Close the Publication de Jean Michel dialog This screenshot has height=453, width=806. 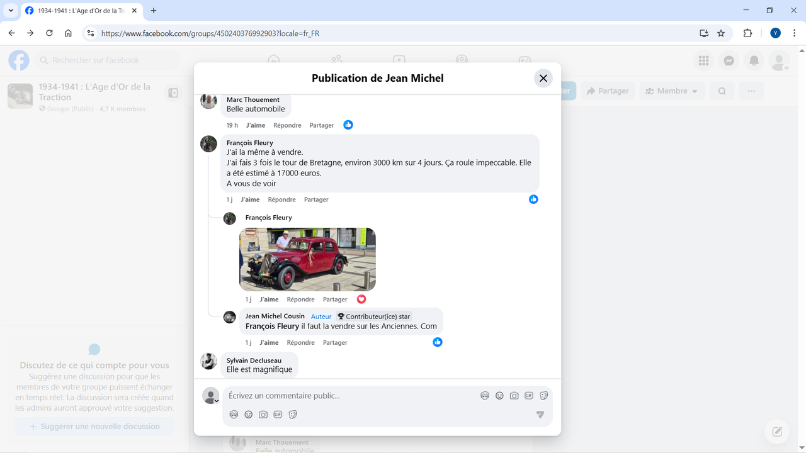(x=543, y=78)
